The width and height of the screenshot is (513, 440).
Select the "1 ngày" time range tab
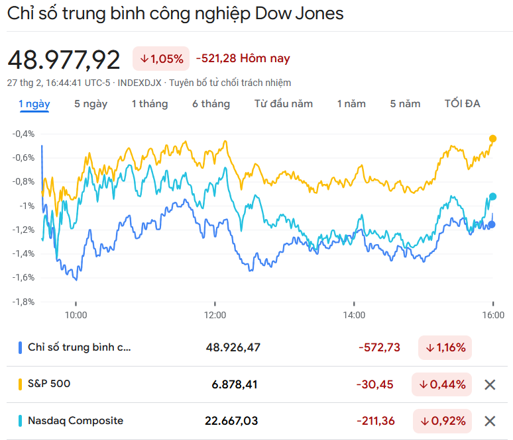[34, 104]
